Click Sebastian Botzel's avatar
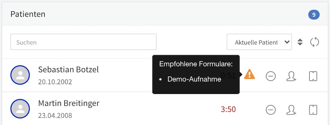 [x=20, y=75]
